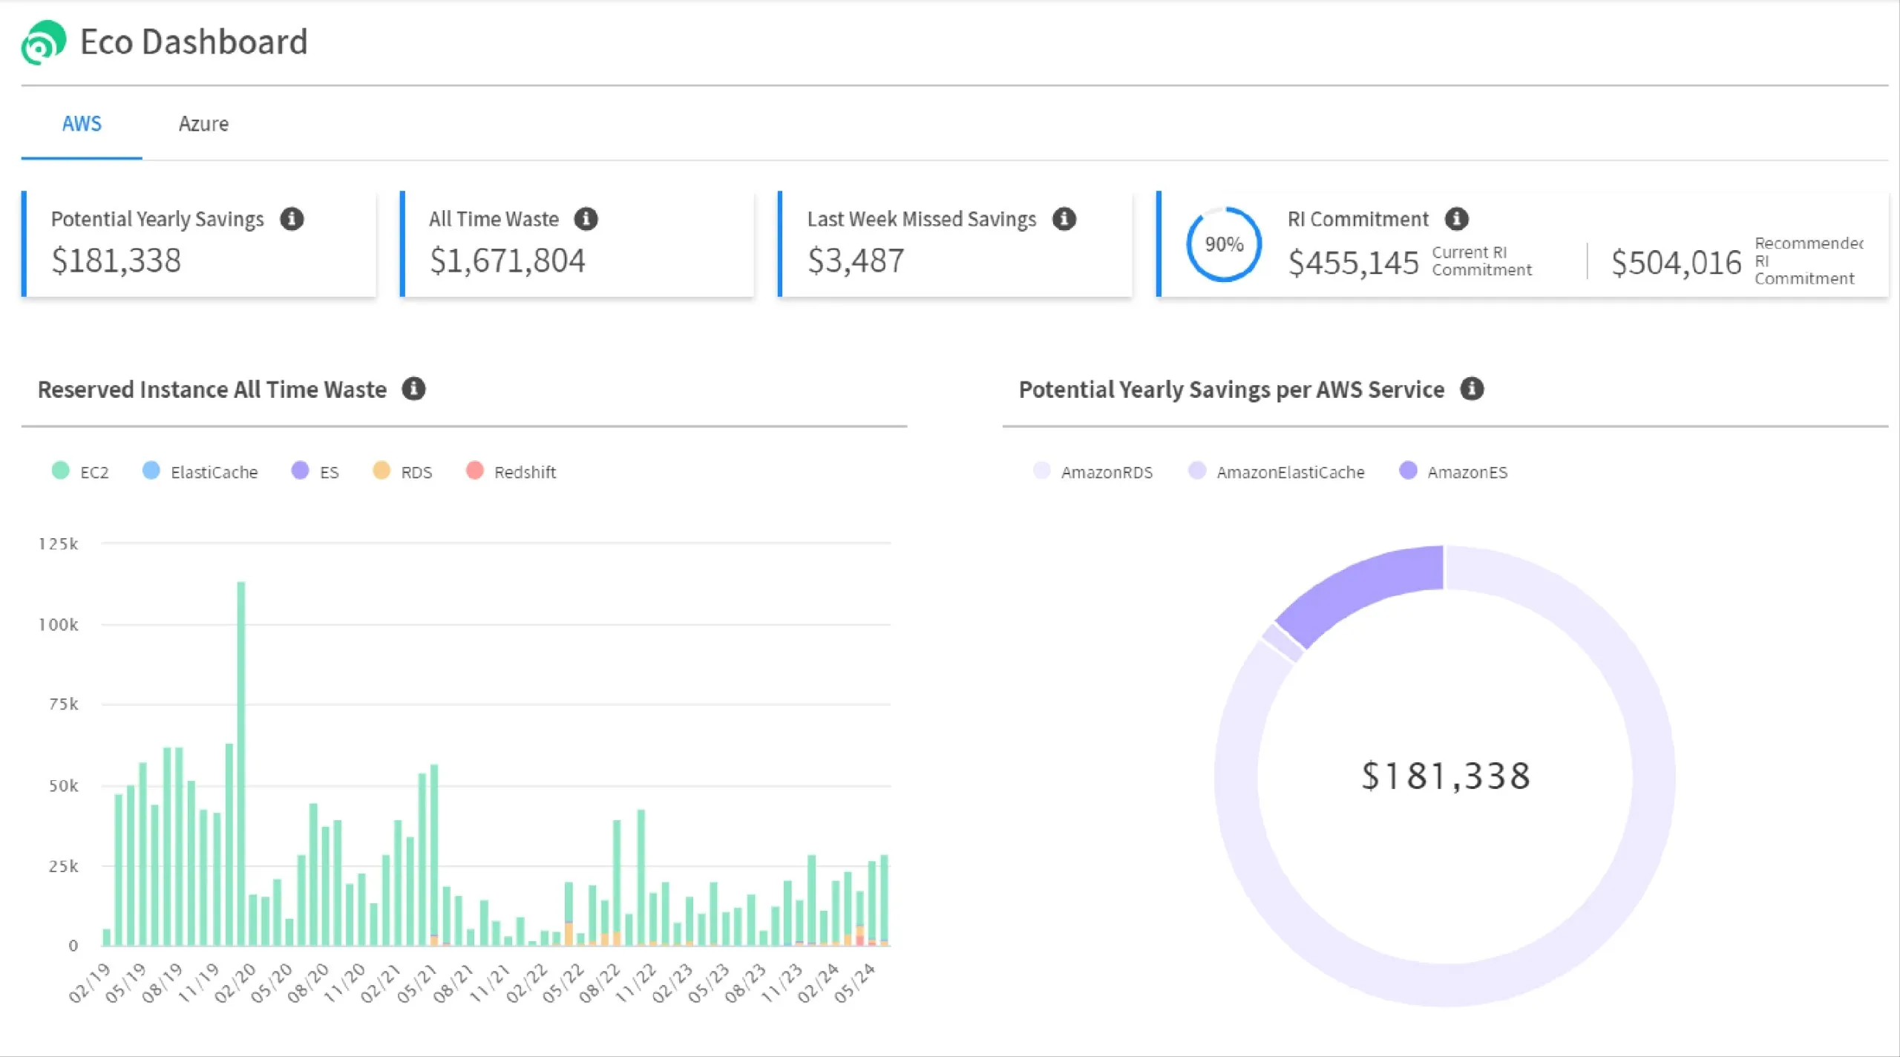Click the $181,338 Potential Yearly Savings value
1900x1057 pixels.
click(116, 261)
